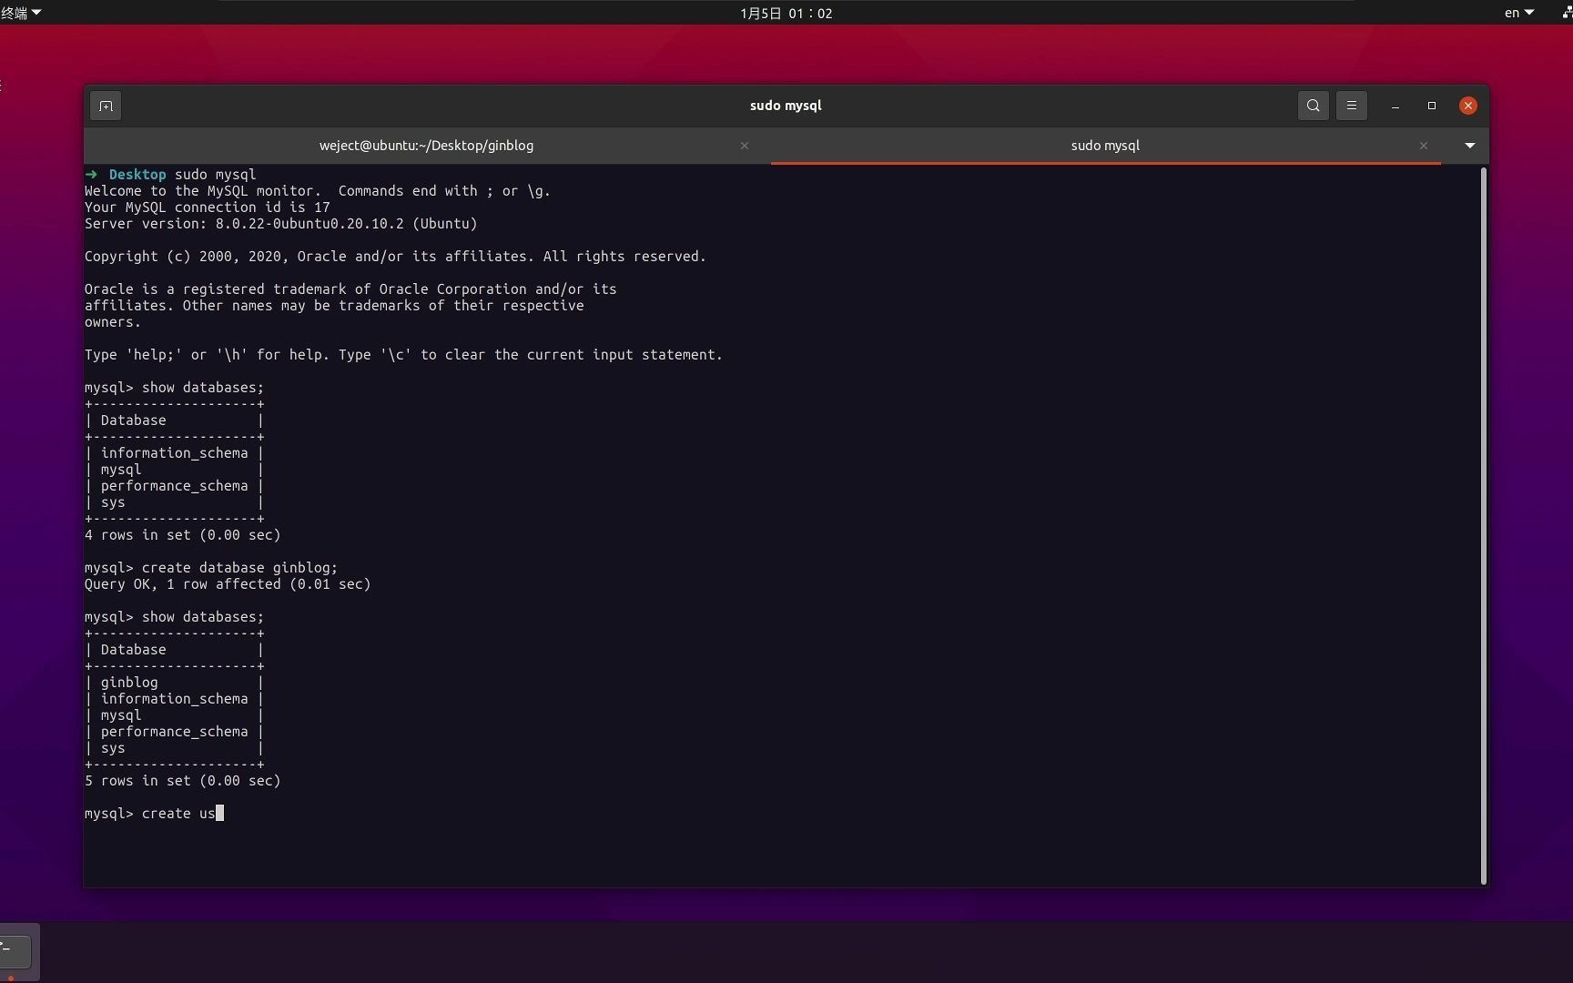Open the clock showing 1月5日 01:02
The height and width of the screenshot is (983, 1573).
[786, 13]
